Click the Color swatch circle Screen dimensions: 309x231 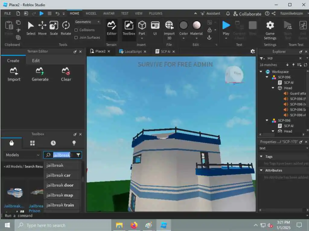[183, 25]
